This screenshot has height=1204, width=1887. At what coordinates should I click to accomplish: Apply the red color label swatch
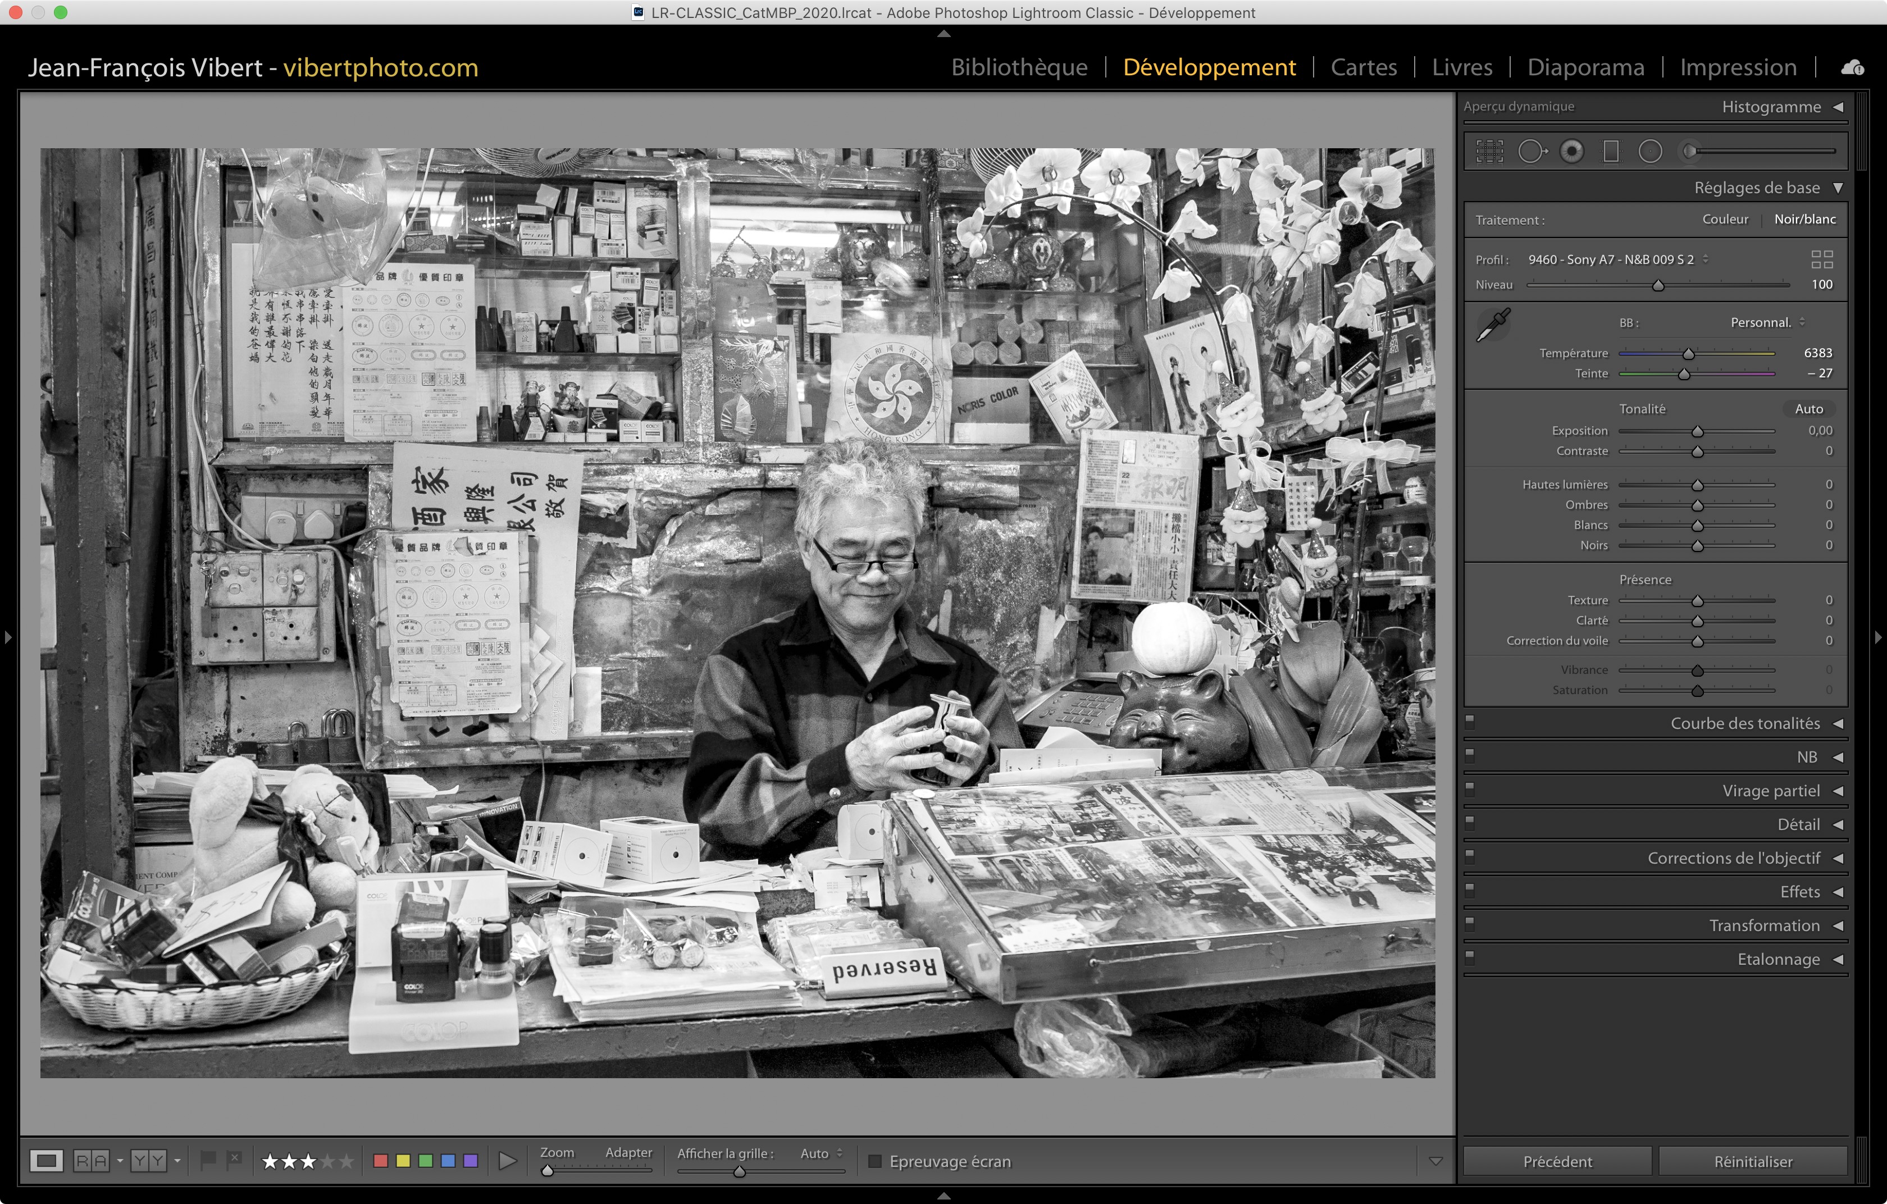381,1160
